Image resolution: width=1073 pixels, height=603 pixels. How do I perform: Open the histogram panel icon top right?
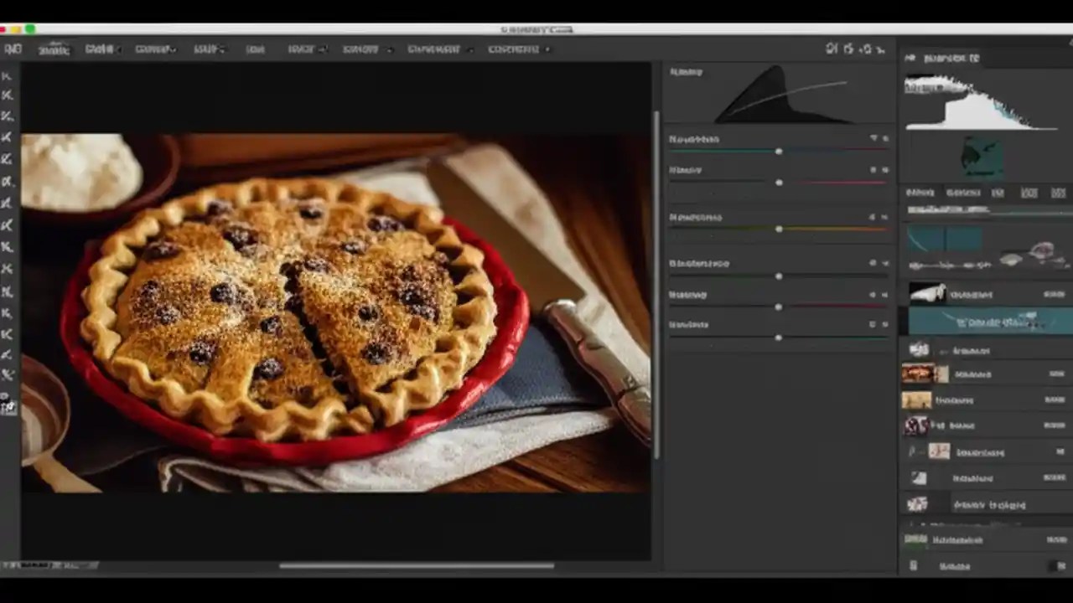(x=910, y=58)
